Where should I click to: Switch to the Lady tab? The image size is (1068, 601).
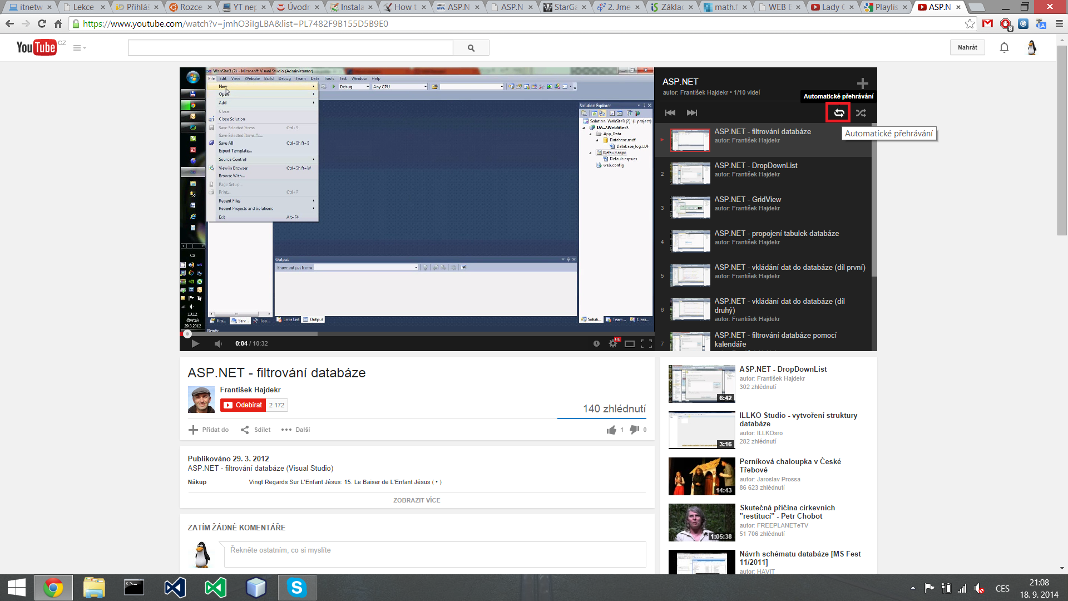833,7
